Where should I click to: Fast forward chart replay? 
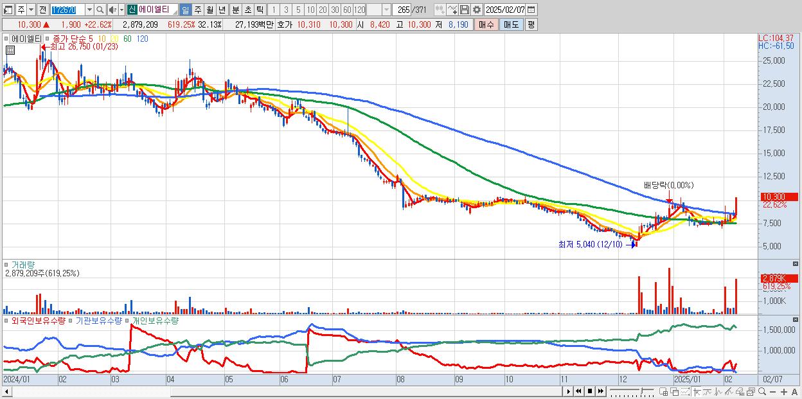(600, 391)
